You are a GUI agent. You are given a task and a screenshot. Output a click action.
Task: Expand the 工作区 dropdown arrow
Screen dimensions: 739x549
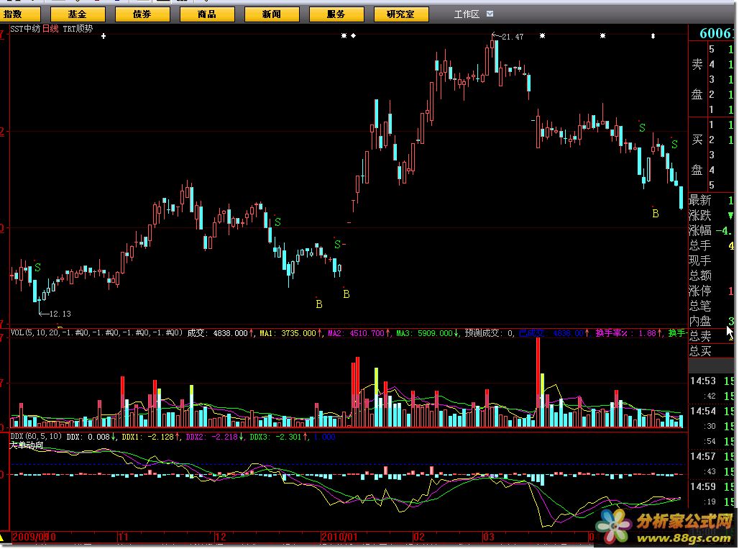point(490,14)
